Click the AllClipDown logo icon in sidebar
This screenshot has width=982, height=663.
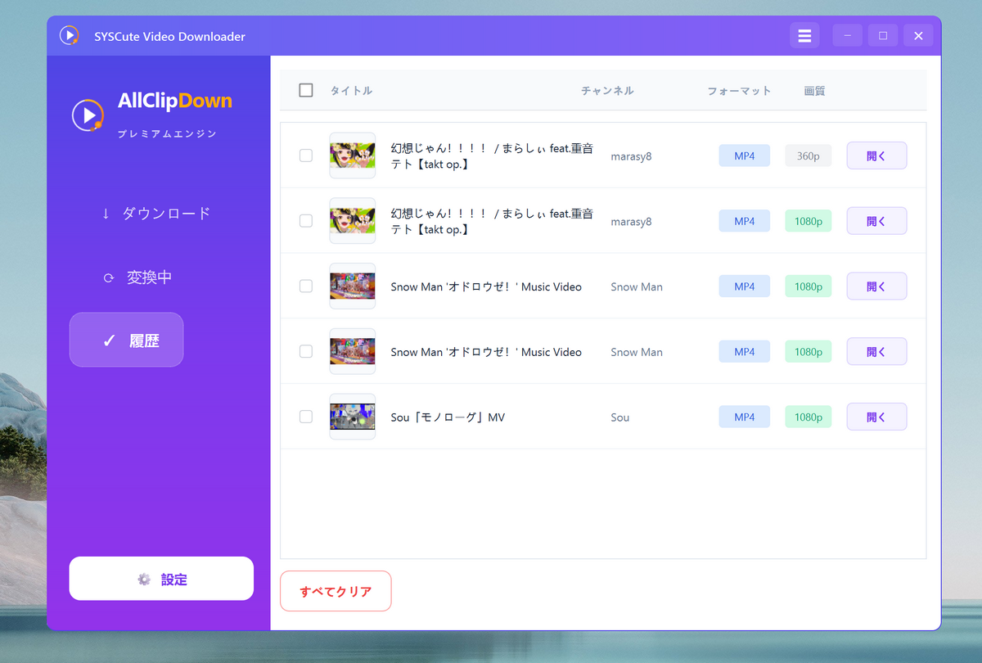[88, 115]
